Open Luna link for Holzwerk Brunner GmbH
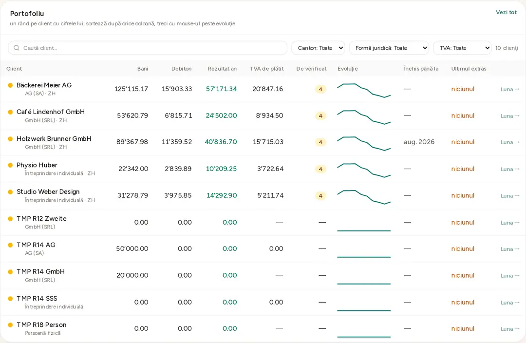Viewport: 526px width, 343px height. point(510,142)
